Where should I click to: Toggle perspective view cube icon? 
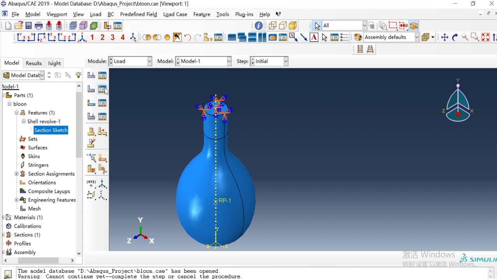point(426,37)
